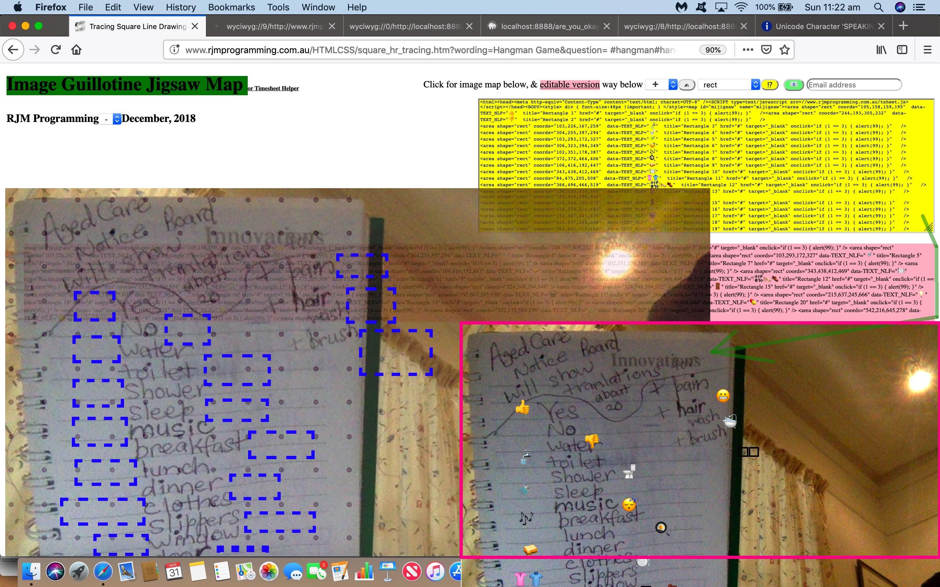Open the History menu
Screen dimensions: 940x587
180,7
